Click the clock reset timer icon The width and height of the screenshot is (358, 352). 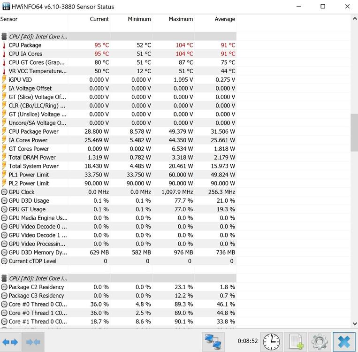271,342
